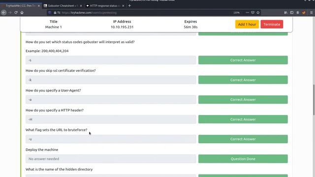Screen dimensions: 315x177
Task: Close the TryHackMe tab
Action: tap(39, 6)
